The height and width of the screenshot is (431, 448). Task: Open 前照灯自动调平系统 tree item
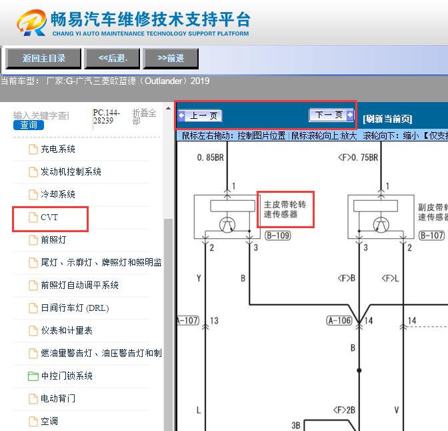(x=79, y=285)
